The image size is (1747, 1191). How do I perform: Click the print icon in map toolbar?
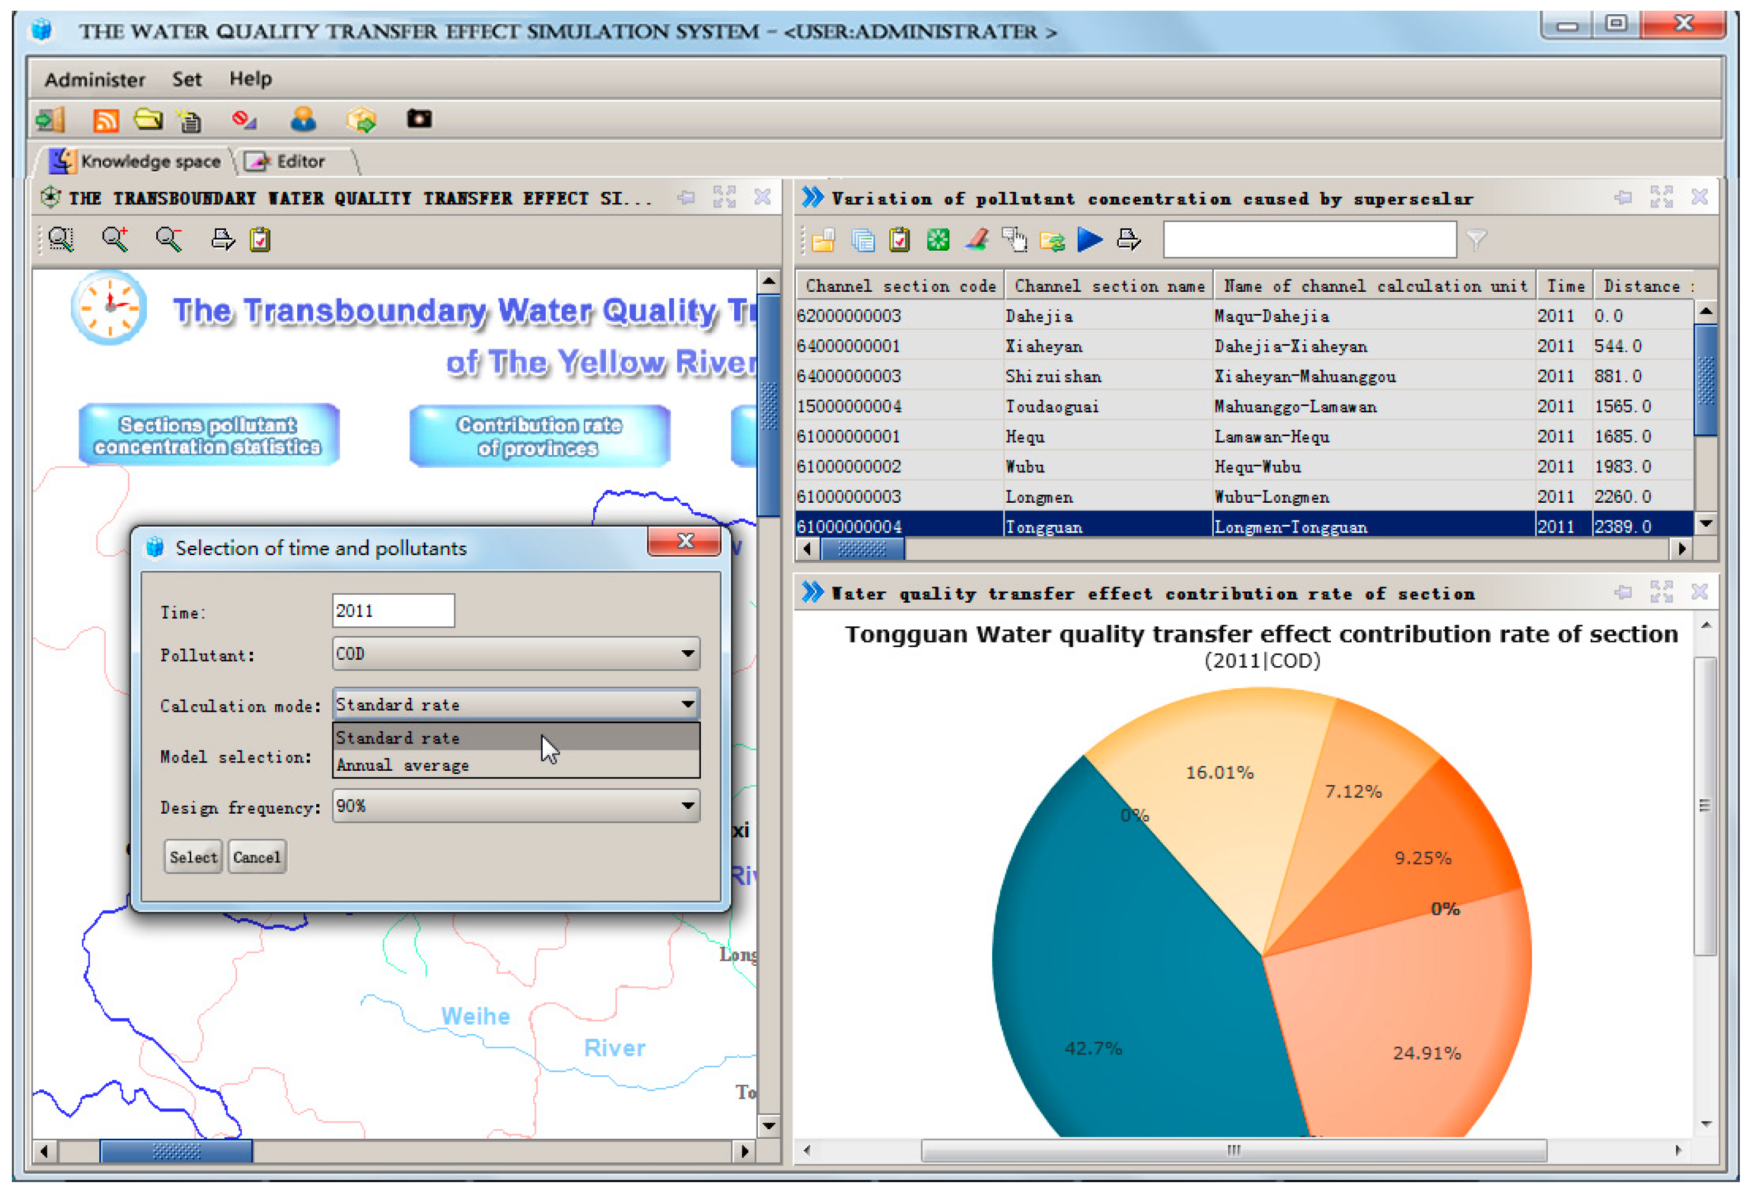[x=222, y=240]
